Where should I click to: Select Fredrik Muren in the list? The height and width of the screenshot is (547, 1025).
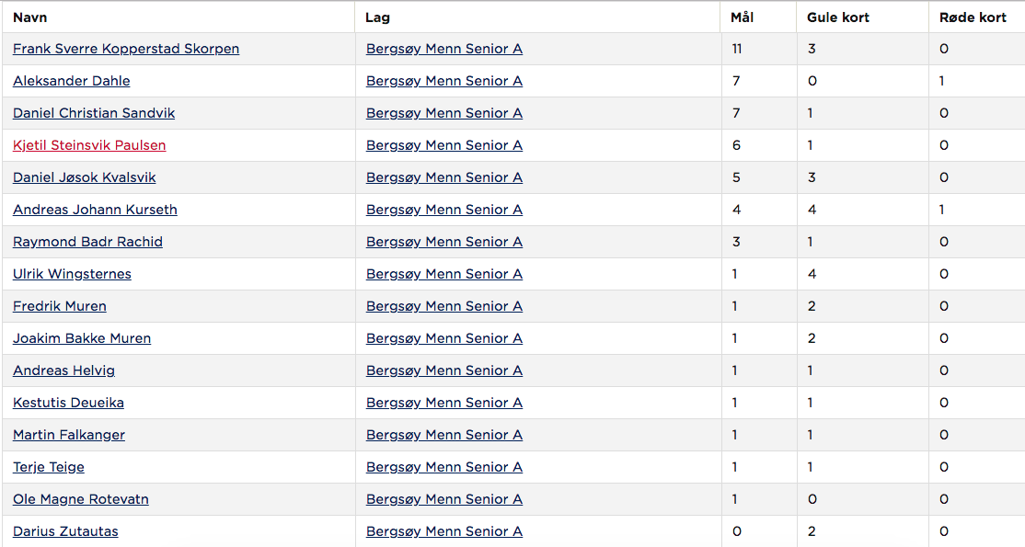(60, 306)
